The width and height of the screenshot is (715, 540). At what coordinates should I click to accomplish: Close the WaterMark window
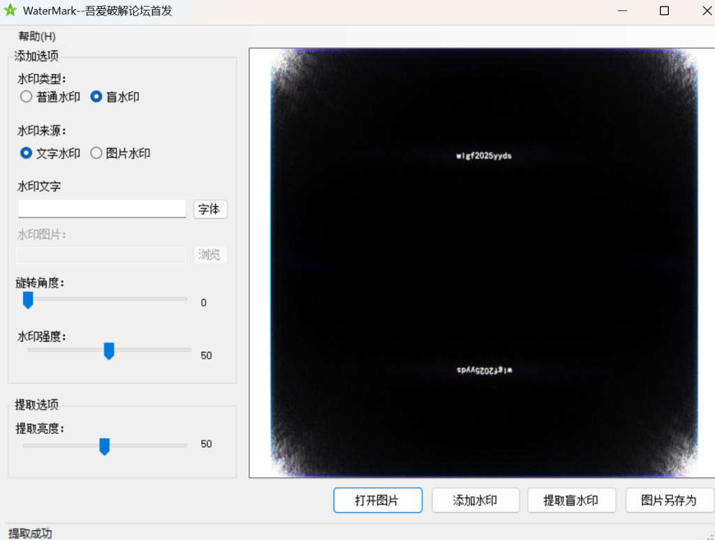coord(707,10)
